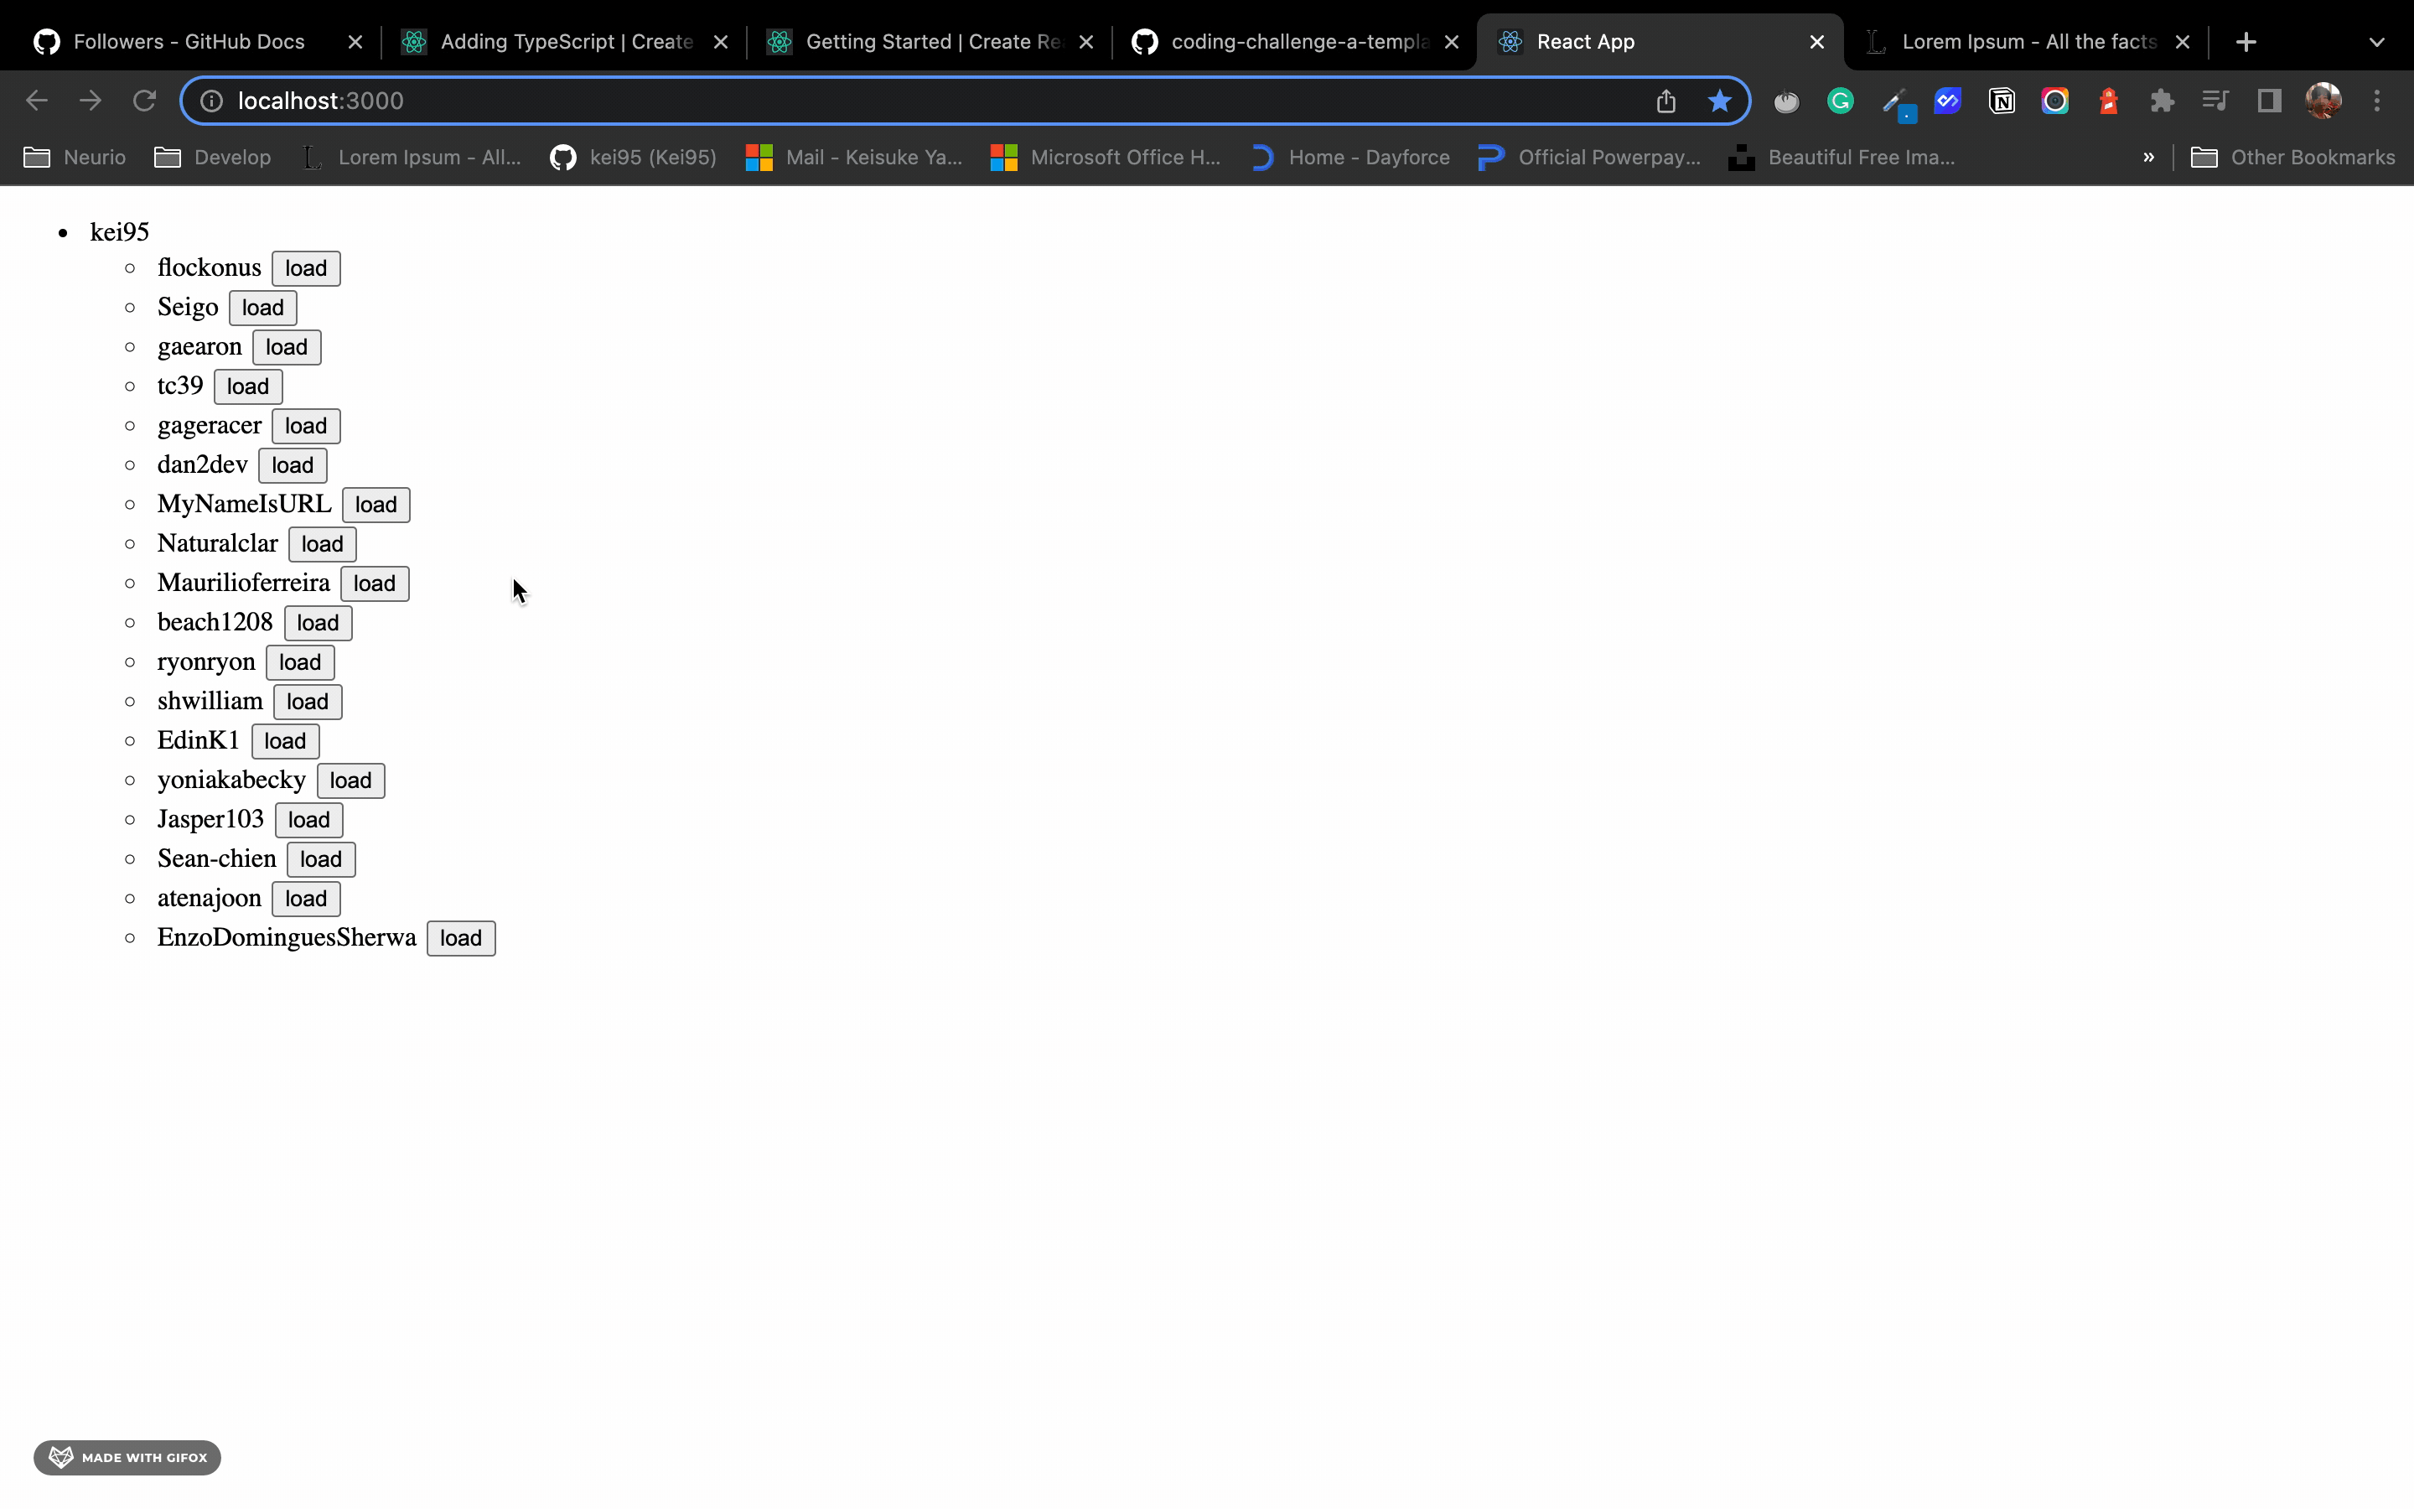The width and height of the screenshot is (2414, 1509).
Task: Open the kei95 GitHub bookmark
Action: click(x=634, y=158)
